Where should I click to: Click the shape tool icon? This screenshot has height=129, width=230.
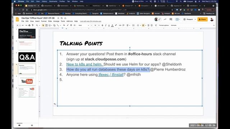[54, 25]
